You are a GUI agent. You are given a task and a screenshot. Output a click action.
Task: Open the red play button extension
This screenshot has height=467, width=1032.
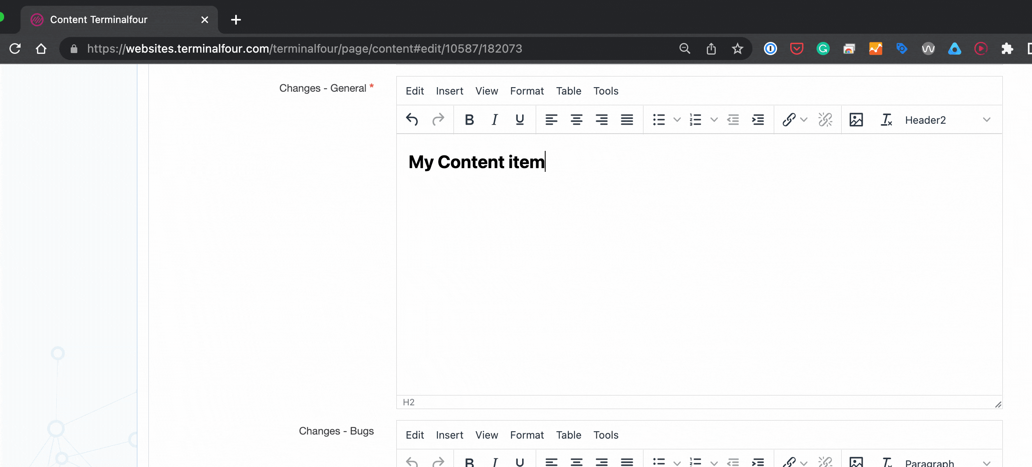981,49
